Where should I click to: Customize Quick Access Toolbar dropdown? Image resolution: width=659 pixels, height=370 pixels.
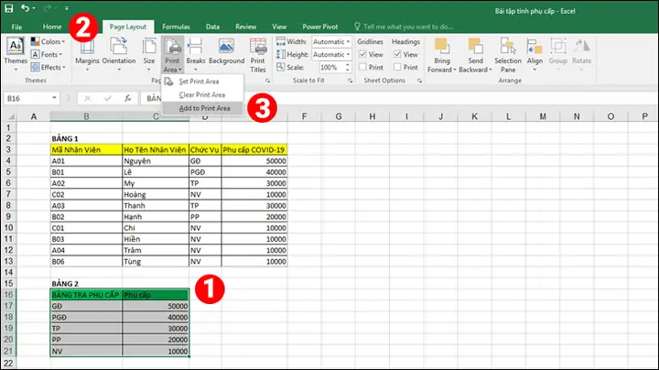(x=67, y=8)
